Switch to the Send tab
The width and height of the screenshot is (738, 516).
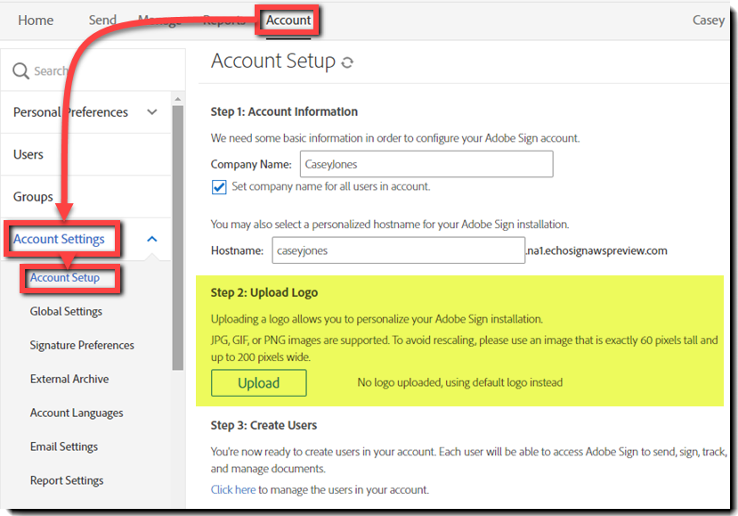coord(102,20)
